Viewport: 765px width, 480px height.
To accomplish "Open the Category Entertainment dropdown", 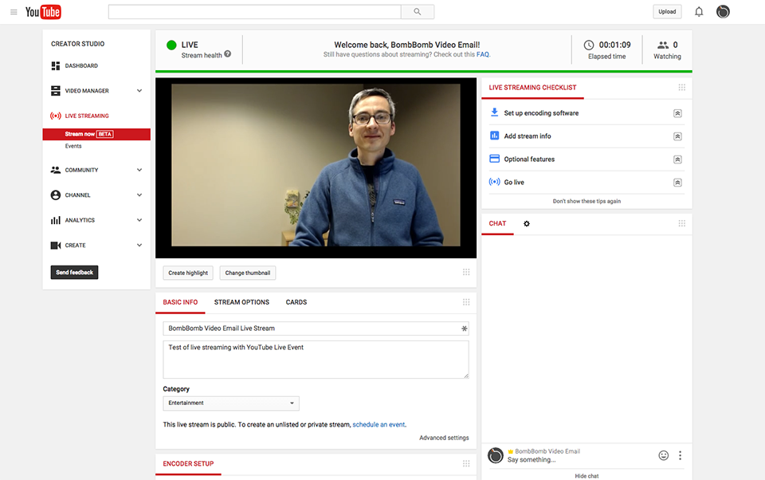I will click(231, 403).
